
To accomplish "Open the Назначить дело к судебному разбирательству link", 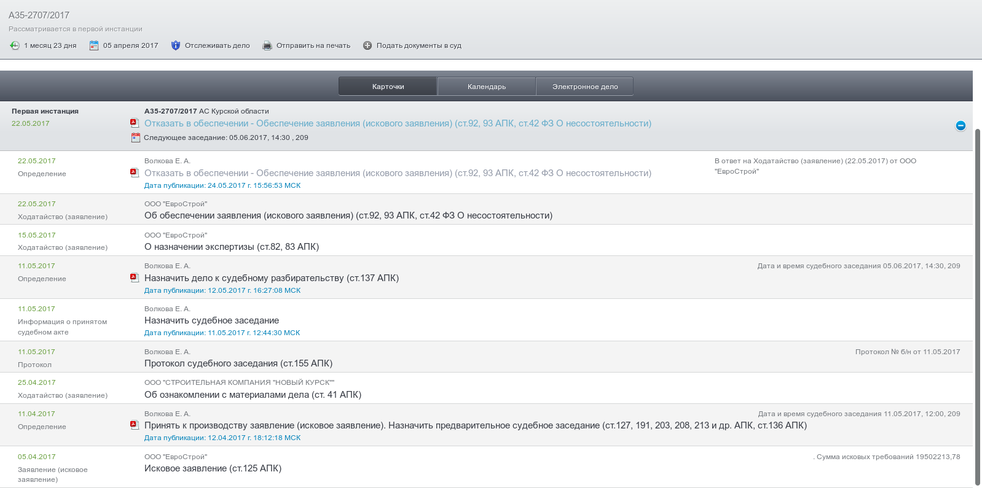I will (x=272, y=278).
